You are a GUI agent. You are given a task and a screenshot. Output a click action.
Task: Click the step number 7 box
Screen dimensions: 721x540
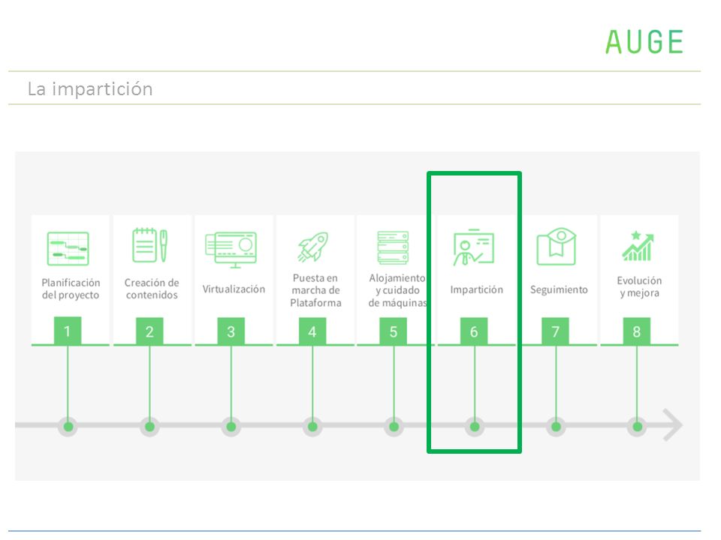(x=556, y=331)
